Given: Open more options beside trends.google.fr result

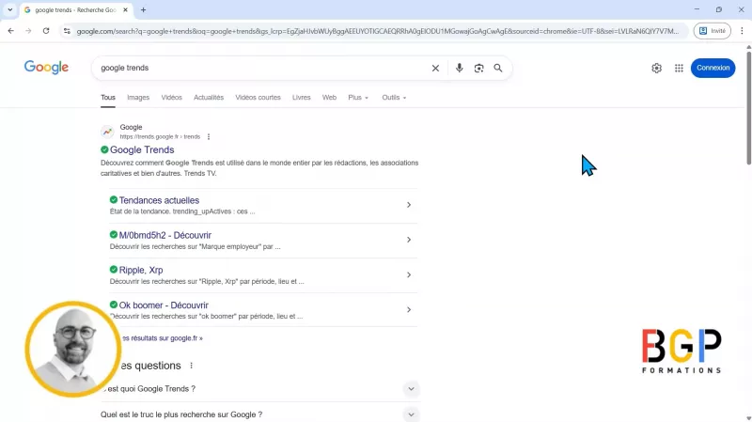Looking at the screenshot, I should click(x=208, y=136).
